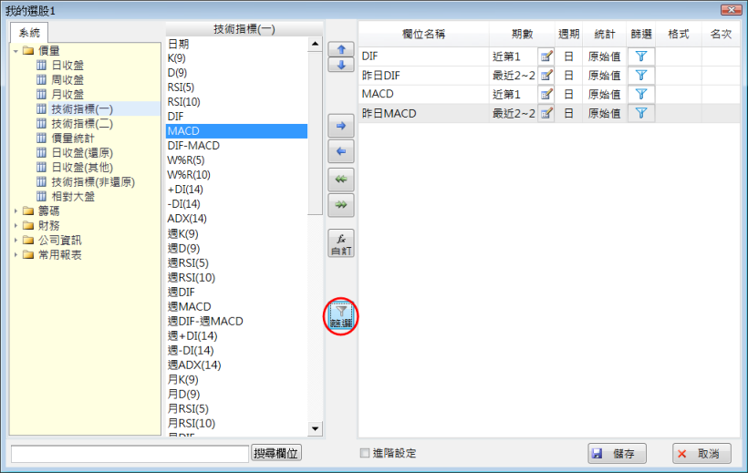The height and width of the screenshot is (473, 748).
Task: Click the circled 篩選 filter button
Action: pyautogui.click(x=340, y=316)
